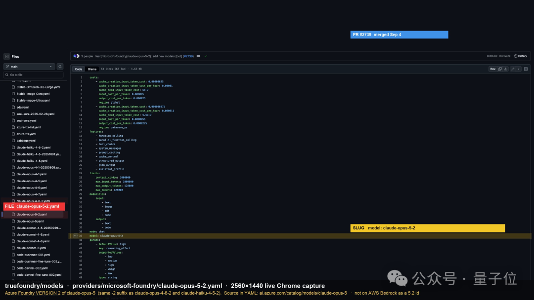Open code-cushman-fine-tune-002 yaml file
Viewport: 534px width, 300px height.
tap(38, 262)
